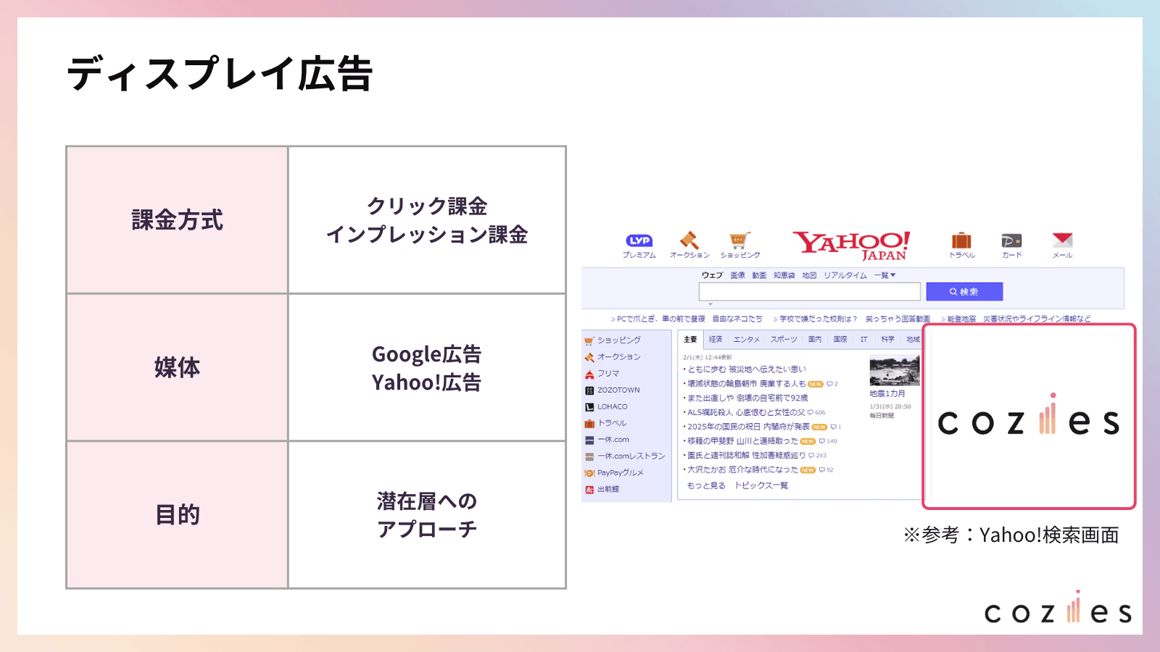Click the 学校で嫌だった校則は？ trending link
The height and width of the screenshot is (652, 1160).
tap(818, 319)
